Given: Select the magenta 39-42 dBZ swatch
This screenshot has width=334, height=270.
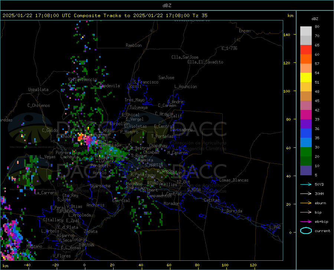Looking at the screenshot, I should coord(306,115).
